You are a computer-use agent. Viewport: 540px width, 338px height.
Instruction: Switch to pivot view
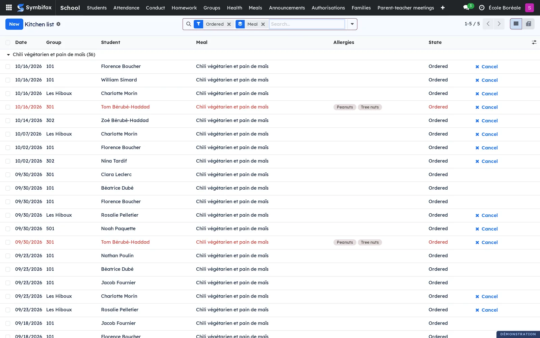click(x=529, y=24)
